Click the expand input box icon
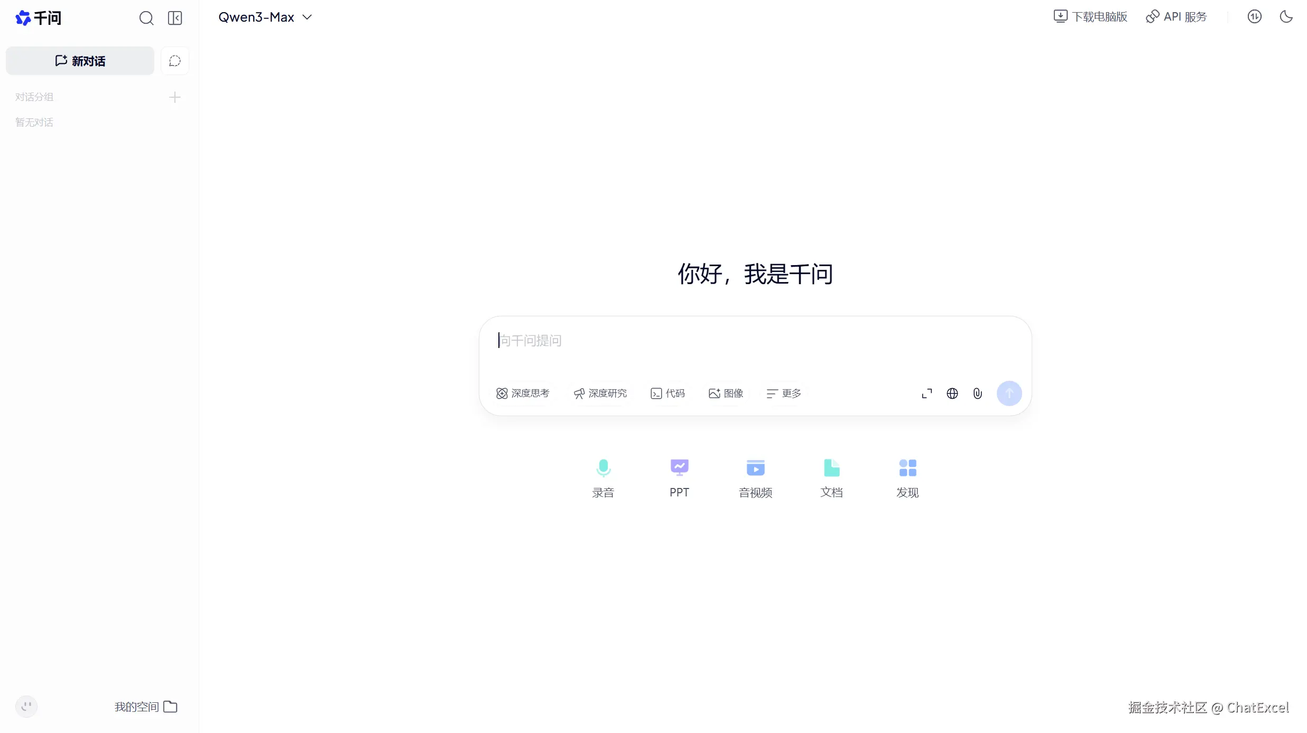The height and width of the screenshot is (733, 1307). pos(926,394)
